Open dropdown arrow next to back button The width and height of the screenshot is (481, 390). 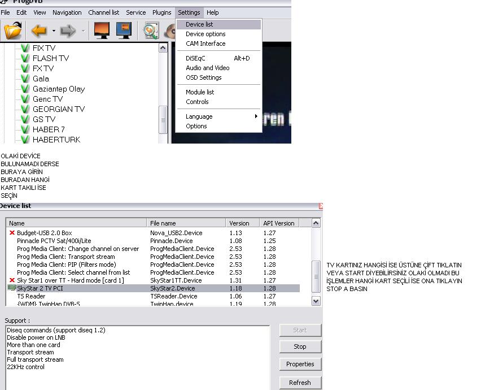[54, 31]
